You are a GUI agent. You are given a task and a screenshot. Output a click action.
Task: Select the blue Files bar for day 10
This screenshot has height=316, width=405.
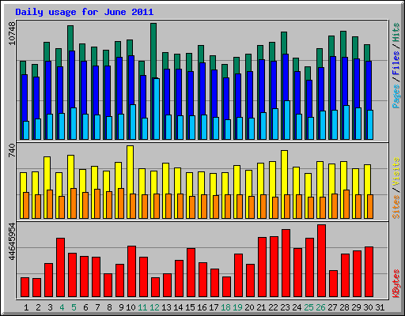pyautogui.click(x=131, y=80)
